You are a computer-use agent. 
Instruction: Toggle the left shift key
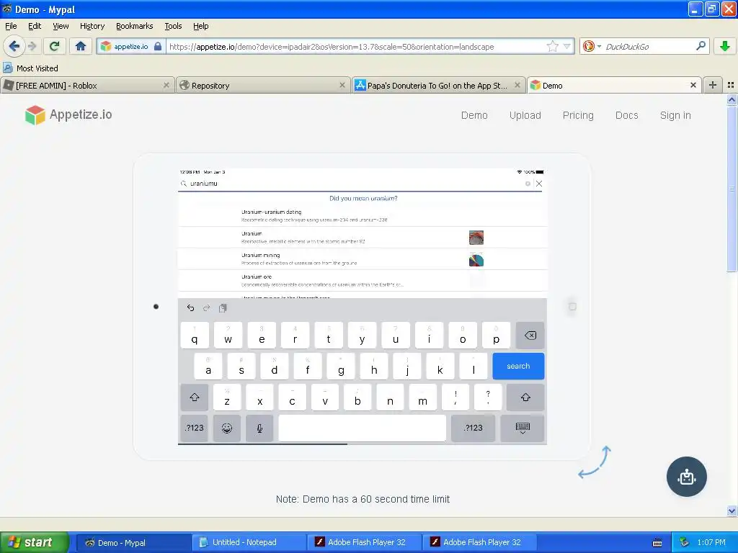click(x=195, y=397)
